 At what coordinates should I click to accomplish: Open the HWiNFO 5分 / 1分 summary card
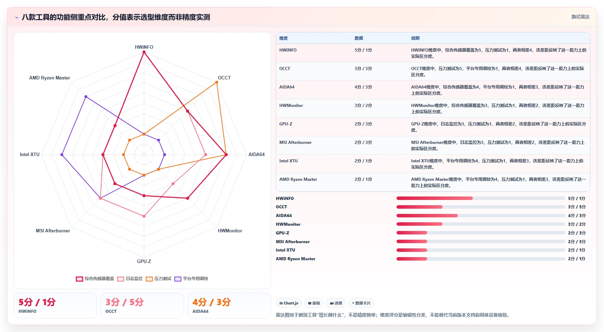[x=55, y=306]
